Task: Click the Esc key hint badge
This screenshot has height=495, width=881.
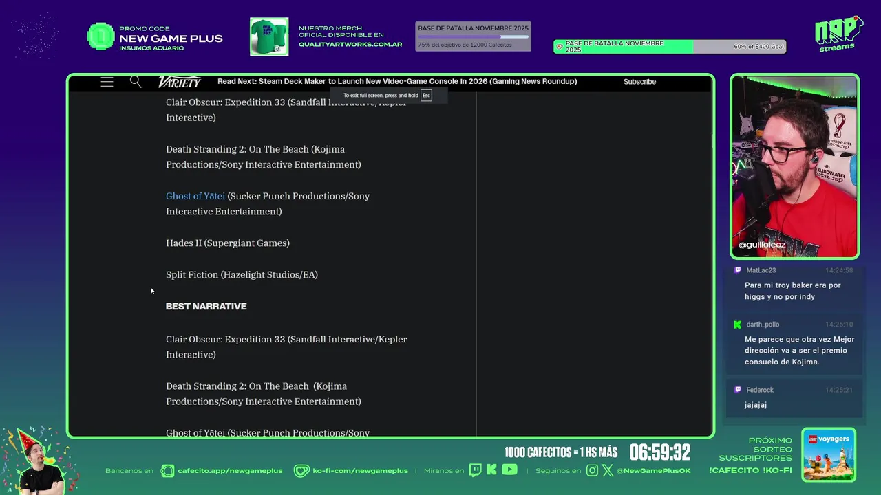Action: point(426,96)
